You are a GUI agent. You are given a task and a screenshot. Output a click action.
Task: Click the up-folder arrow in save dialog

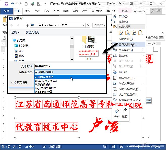pos(27,25)
